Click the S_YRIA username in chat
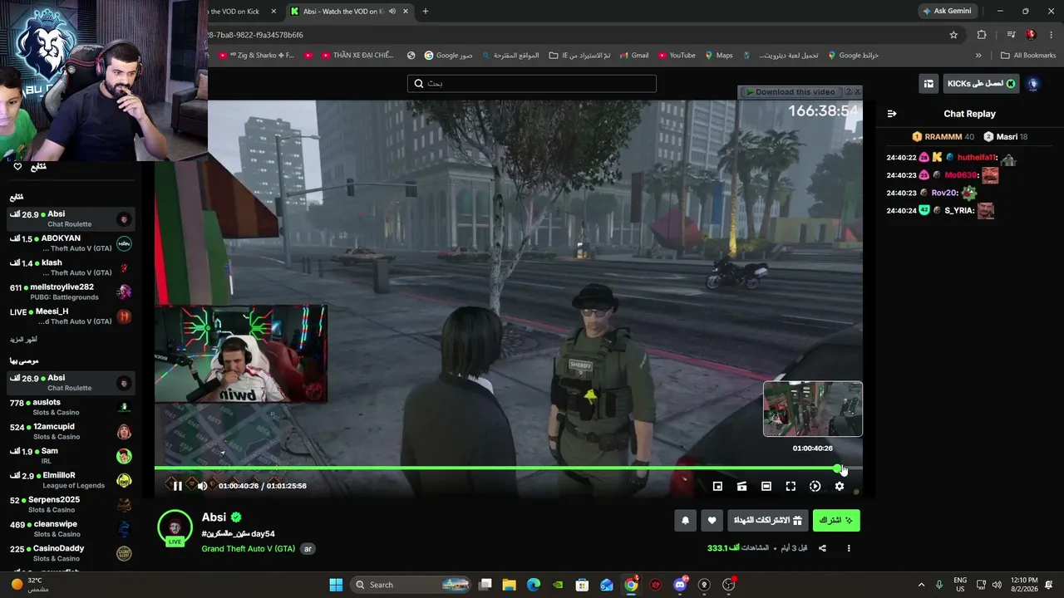Viewport: 1064px width, 598px height. coord(958,211)
